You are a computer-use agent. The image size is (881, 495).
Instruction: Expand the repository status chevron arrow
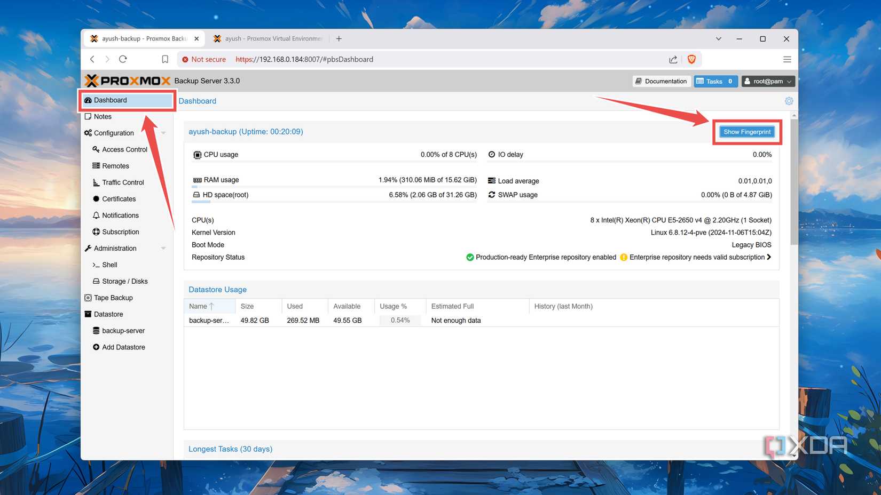769,257
